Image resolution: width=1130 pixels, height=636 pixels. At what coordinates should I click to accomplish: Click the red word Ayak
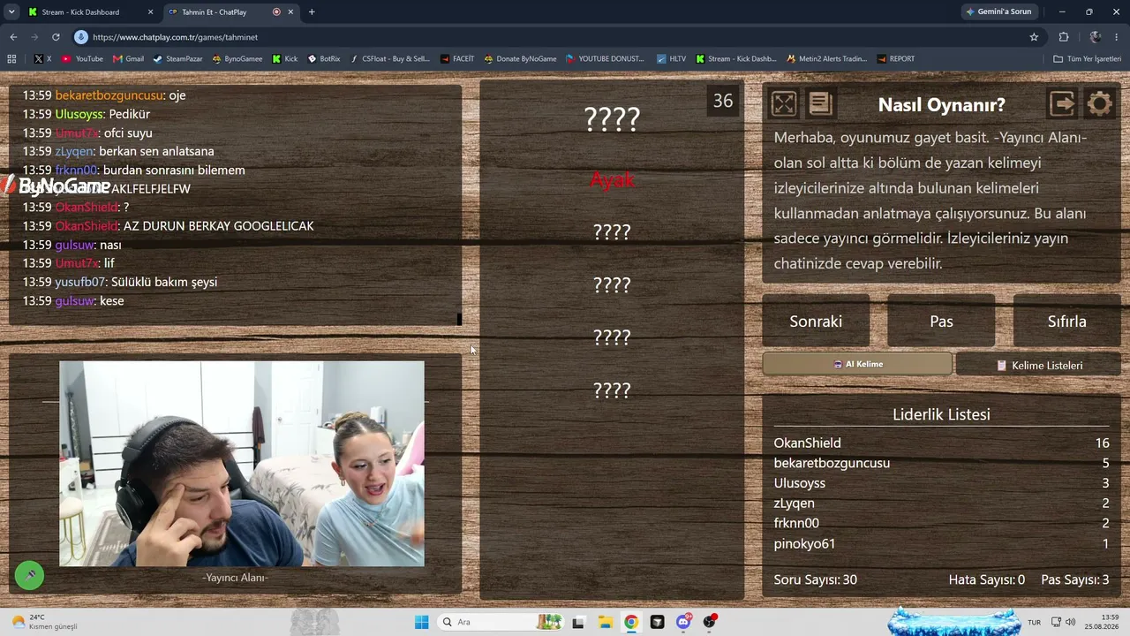tap(612, 180)
